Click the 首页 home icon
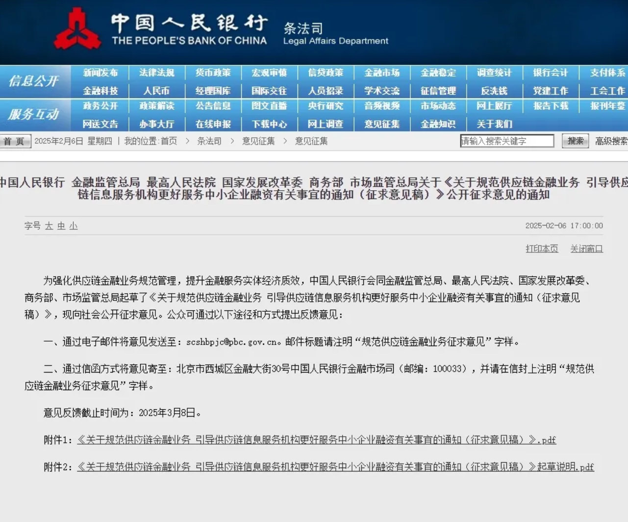Screen dimensions: 628x522 click(15, 141)
